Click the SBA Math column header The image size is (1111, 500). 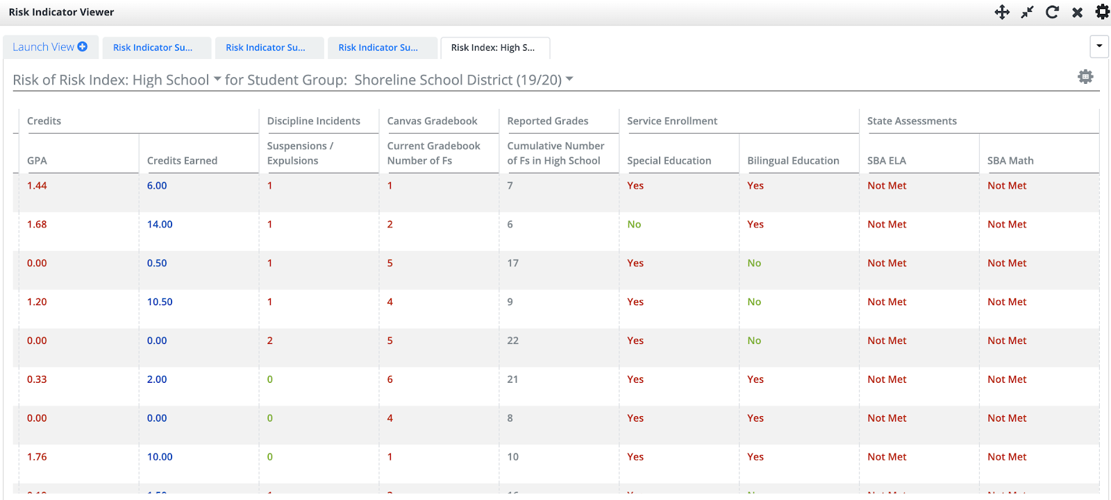pyautogui.click(x=1010, y=161)
